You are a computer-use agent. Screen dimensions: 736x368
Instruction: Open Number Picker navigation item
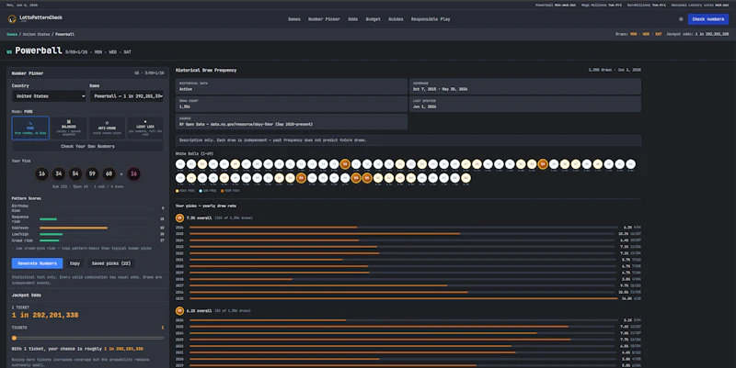pyautogui.click(x=324, y=19)
